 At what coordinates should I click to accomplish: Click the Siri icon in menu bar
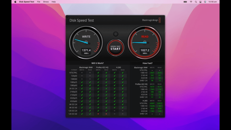coord(205,2)
